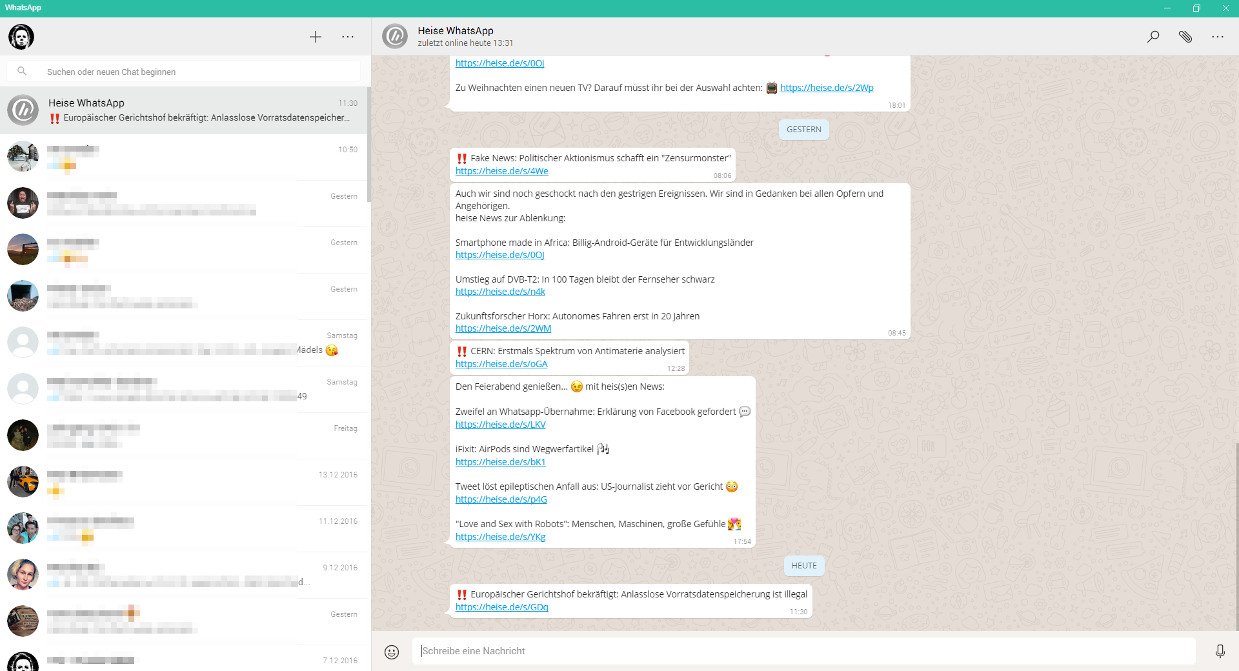The width and height of the screenshot is (1239, 671).
Task: Click the search icon in chat header
Action: 1153,37
